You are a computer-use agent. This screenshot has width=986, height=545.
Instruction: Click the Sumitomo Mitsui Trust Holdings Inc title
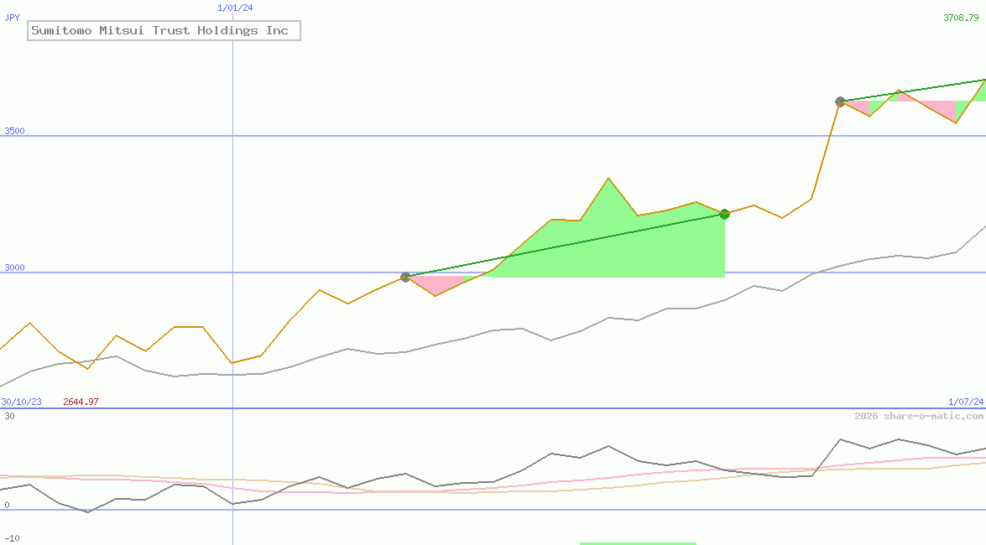164,31
